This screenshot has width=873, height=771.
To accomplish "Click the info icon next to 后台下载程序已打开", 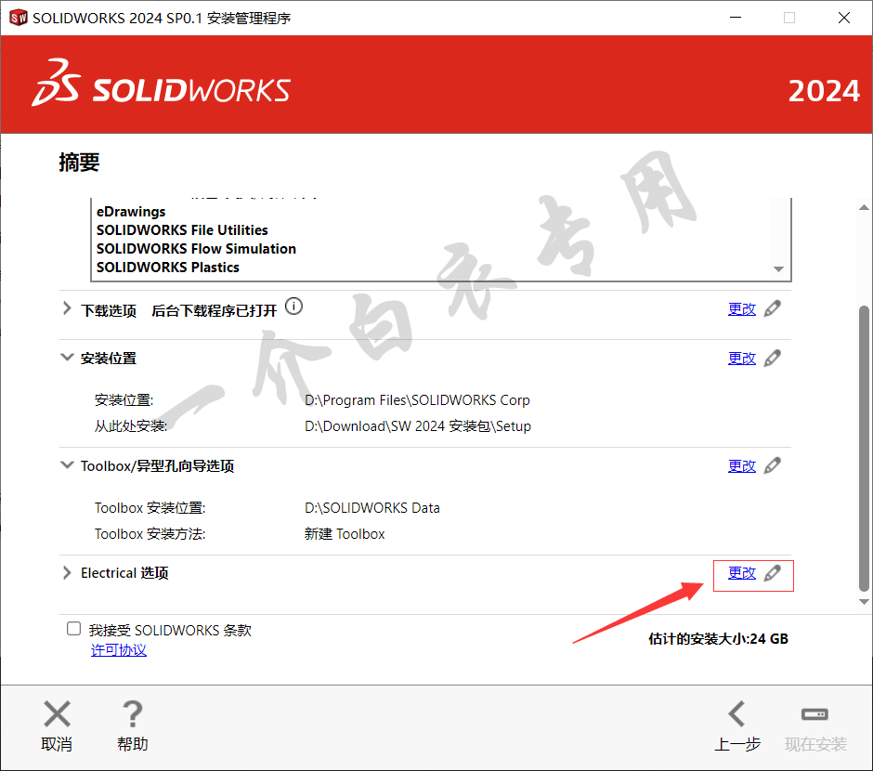I will point(294,307).
